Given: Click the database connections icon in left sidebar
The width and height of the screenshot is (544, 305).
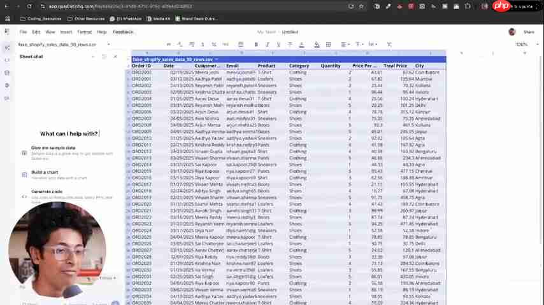Looking at the screenshot, I should pyautogui.click(x=7, y=73).
